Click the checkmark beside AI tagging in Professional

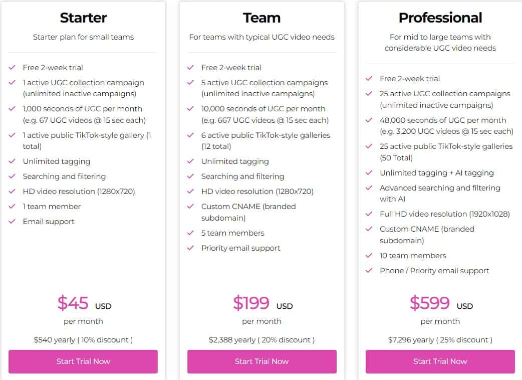pyautogui.click(x=369, y=172)
